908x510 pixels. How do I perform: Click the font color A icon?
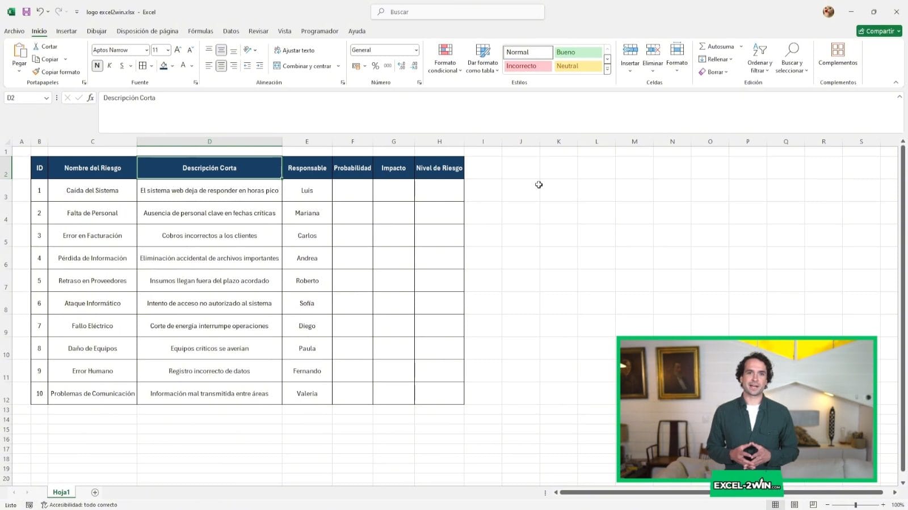point(183,66)
